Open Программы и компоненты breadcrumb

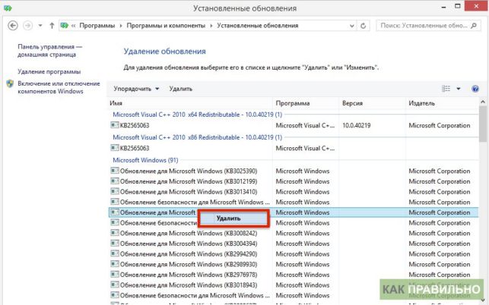[166, 26]
